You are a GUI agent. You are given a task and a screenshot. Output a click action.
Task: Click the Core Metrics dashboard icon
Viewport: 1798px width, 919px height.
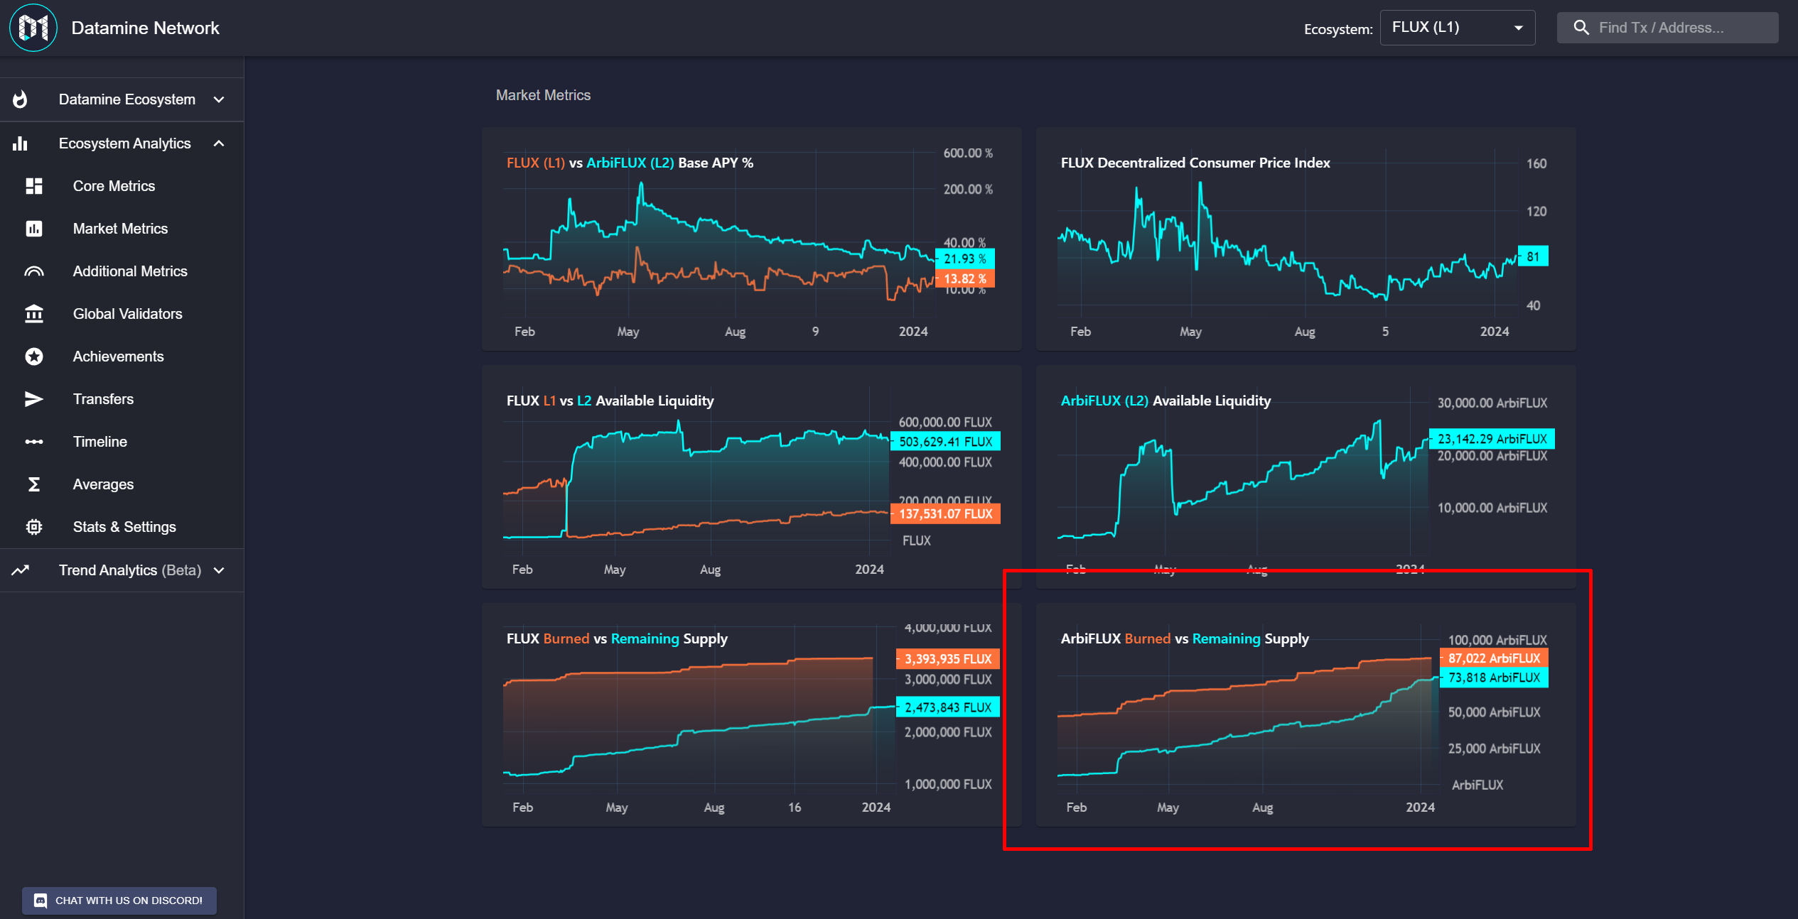pos(34,186)
